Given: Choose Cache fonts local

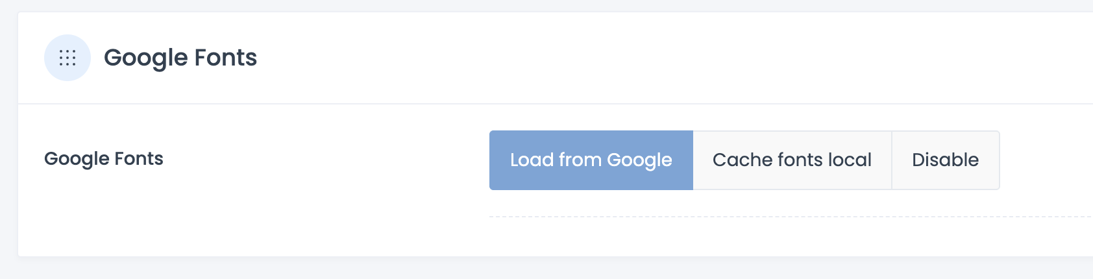Looking at the screenshot, I should [x=792, y=160].
